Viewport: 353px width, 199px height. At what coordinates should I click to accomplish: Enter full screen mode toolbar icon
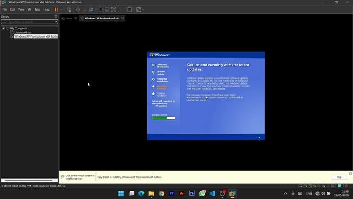[x=114, y=9]
